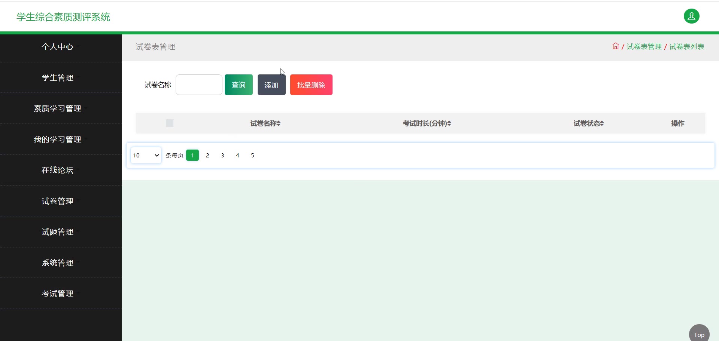Expand 素质学习管理 sidebar menu
Screen dimensions: 719x341
coord(61,108)
